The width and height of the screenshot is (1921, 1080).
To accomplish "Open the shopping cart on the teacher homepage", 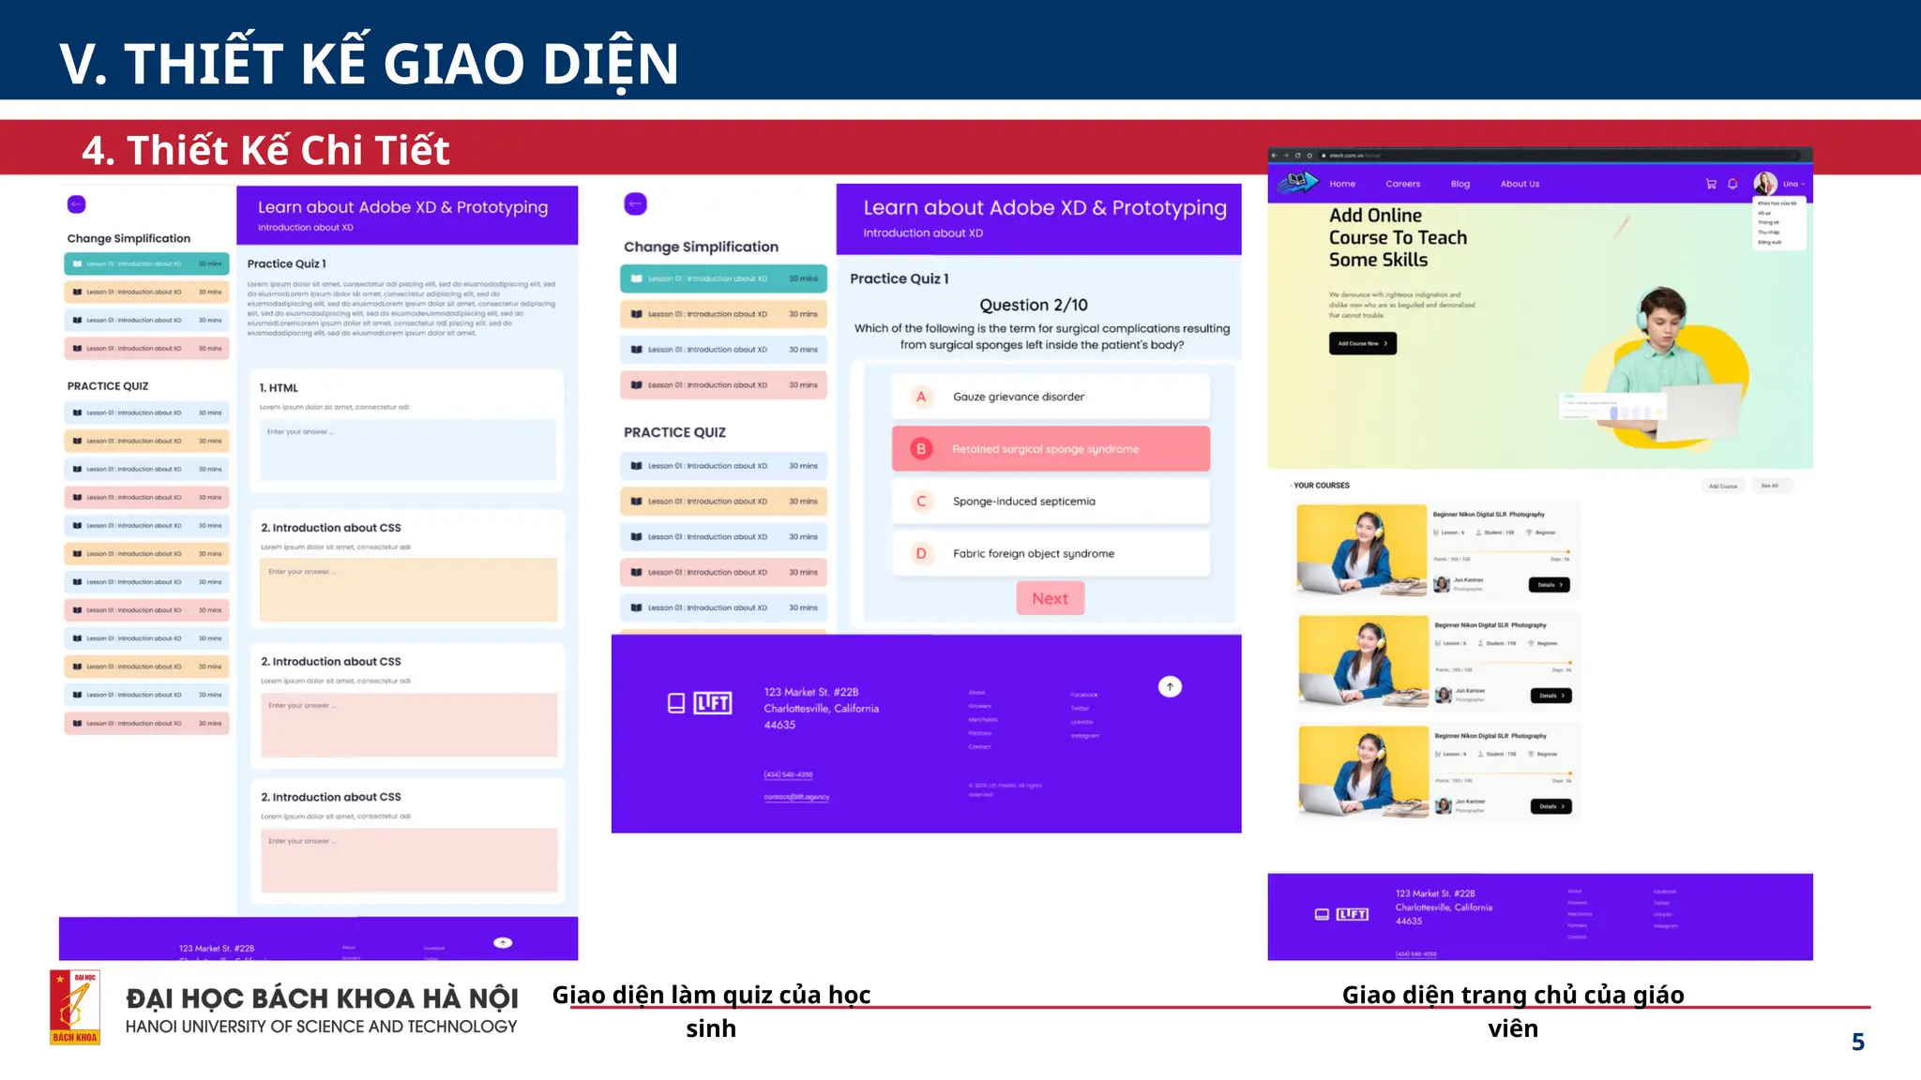I will (x=1711, y=184).
